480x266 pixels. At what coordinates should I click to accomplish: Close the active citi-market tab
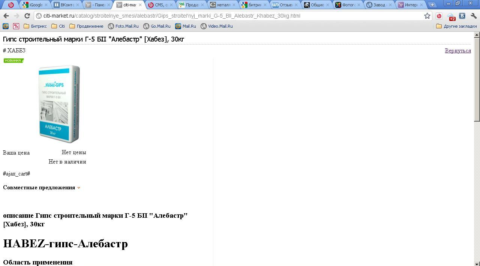(x=140, y=5)
